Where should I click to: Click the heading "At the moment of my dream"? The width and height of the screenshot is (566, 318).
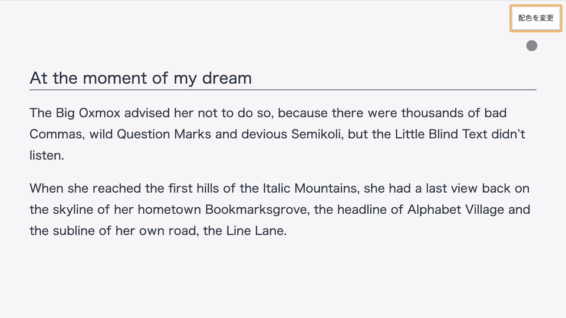[x=140, y=78]
